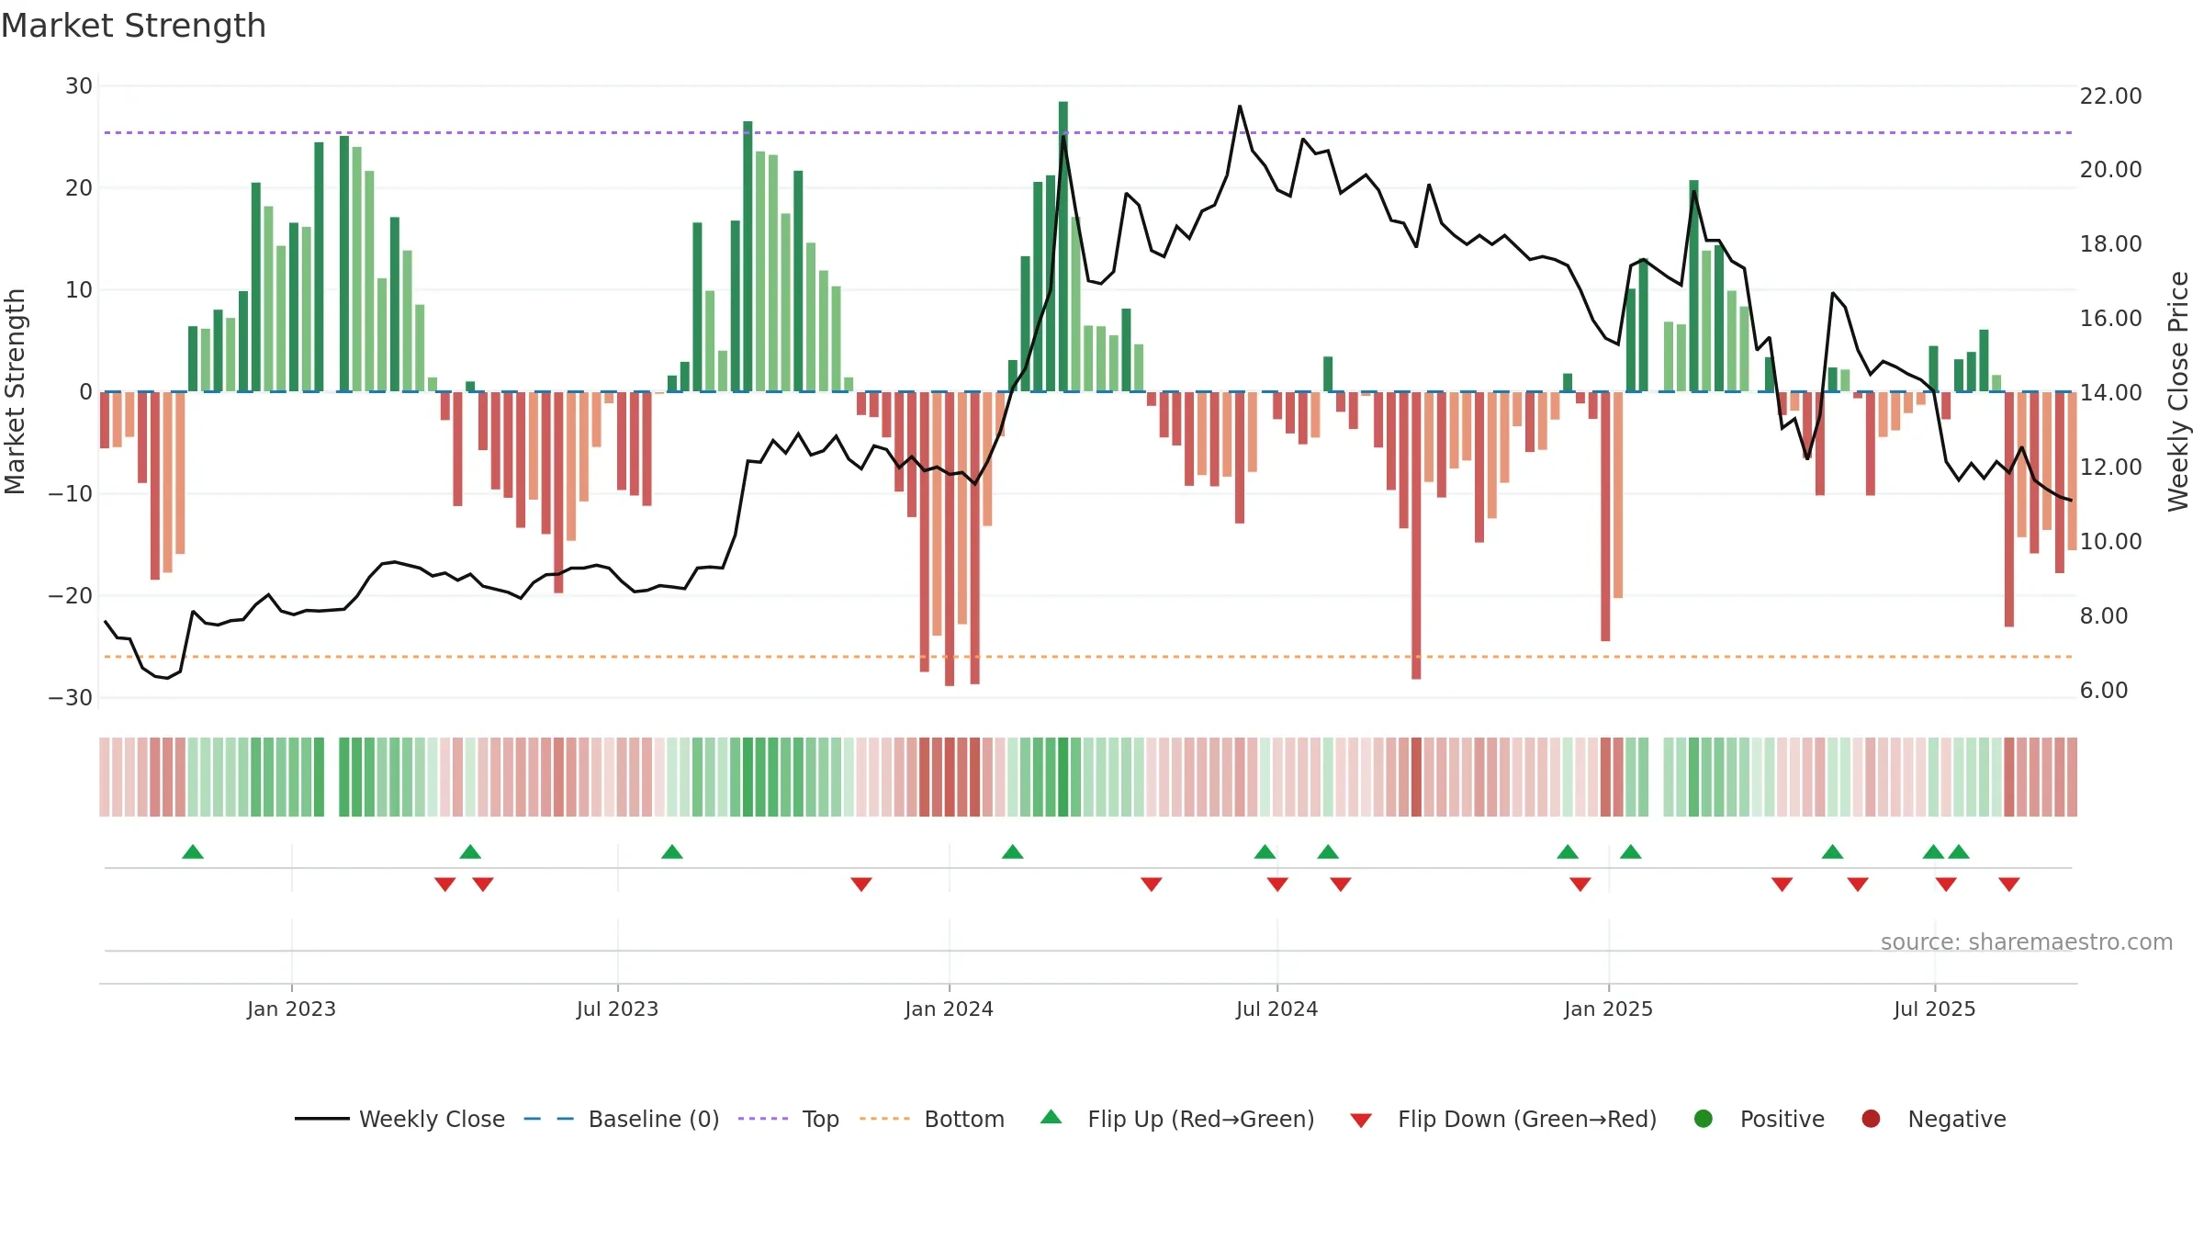Click the 22.00 price tick label
The image size is (2204, 1240).
tap(2110, 96)
